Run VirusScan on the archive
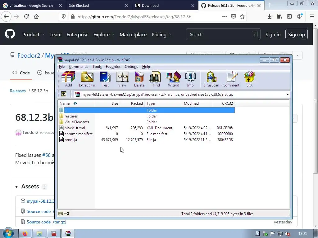318x238 pixels. point(211,79)
